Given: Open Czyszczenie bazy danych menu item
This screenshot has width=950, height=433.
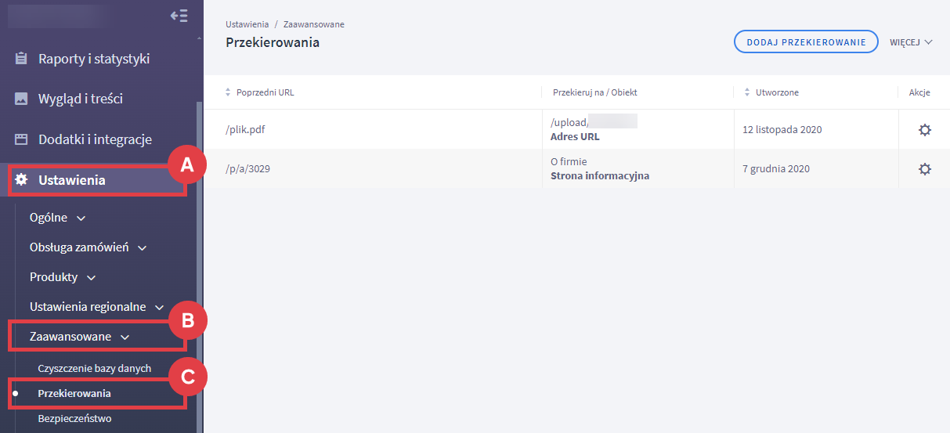Looking at the screenshot, I should (94, 368).
